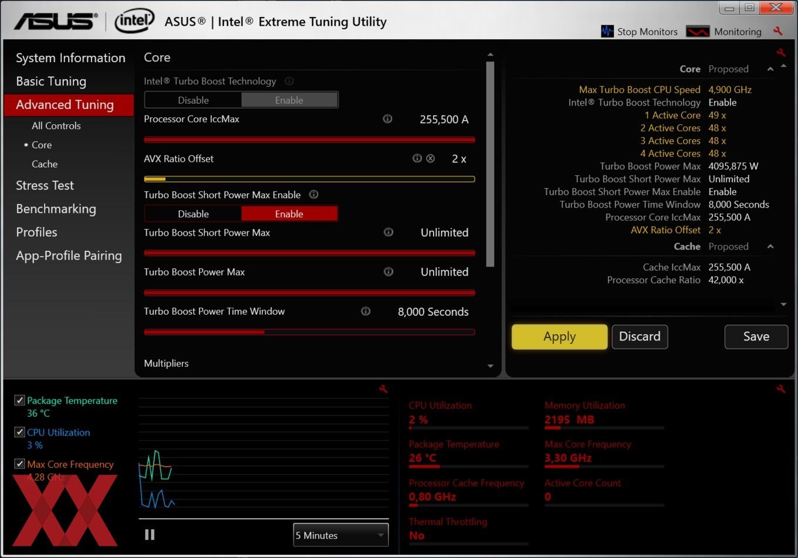
Task: Click the ASUS logo
Action: tap(56, 22)
